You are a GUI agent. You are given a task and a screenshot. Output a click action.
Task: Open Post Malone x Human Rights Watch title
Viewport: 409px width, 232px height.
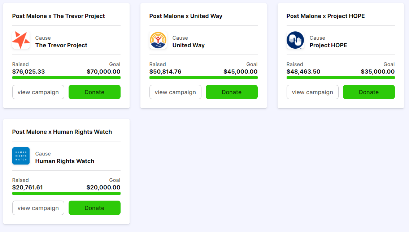[62, 132]
